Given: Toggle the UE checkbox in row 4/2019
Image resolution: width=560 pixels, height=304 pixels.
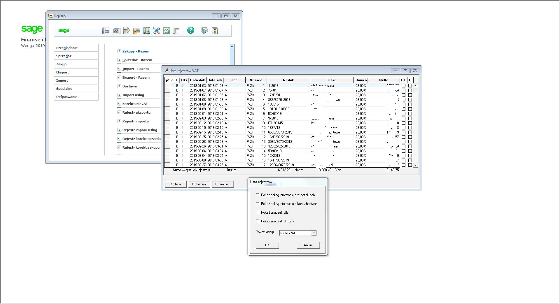Looking at the screenshot, I should pos(404,86).
